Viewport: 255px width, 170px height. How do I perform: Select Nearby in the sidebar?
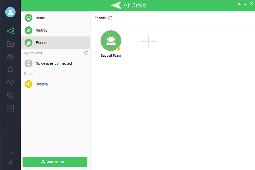(x=55, y=30)
